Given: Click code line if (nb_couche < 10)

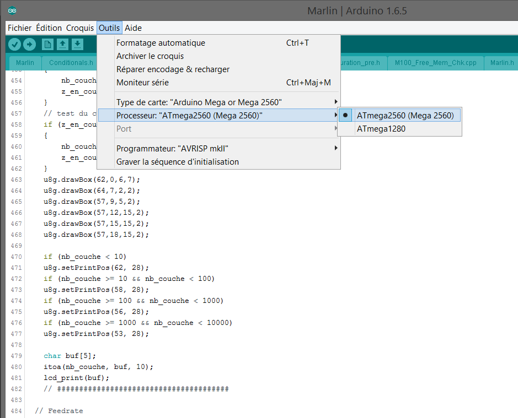Looking at the screenshot, I should click(85, 257).
